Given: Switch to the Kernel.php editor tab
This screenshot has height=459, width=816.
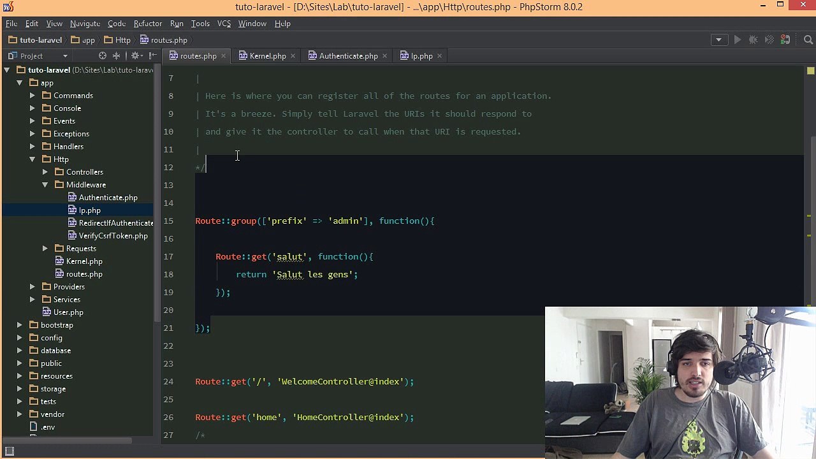Looking at the screenshot, I should click(x=267, y=56).
